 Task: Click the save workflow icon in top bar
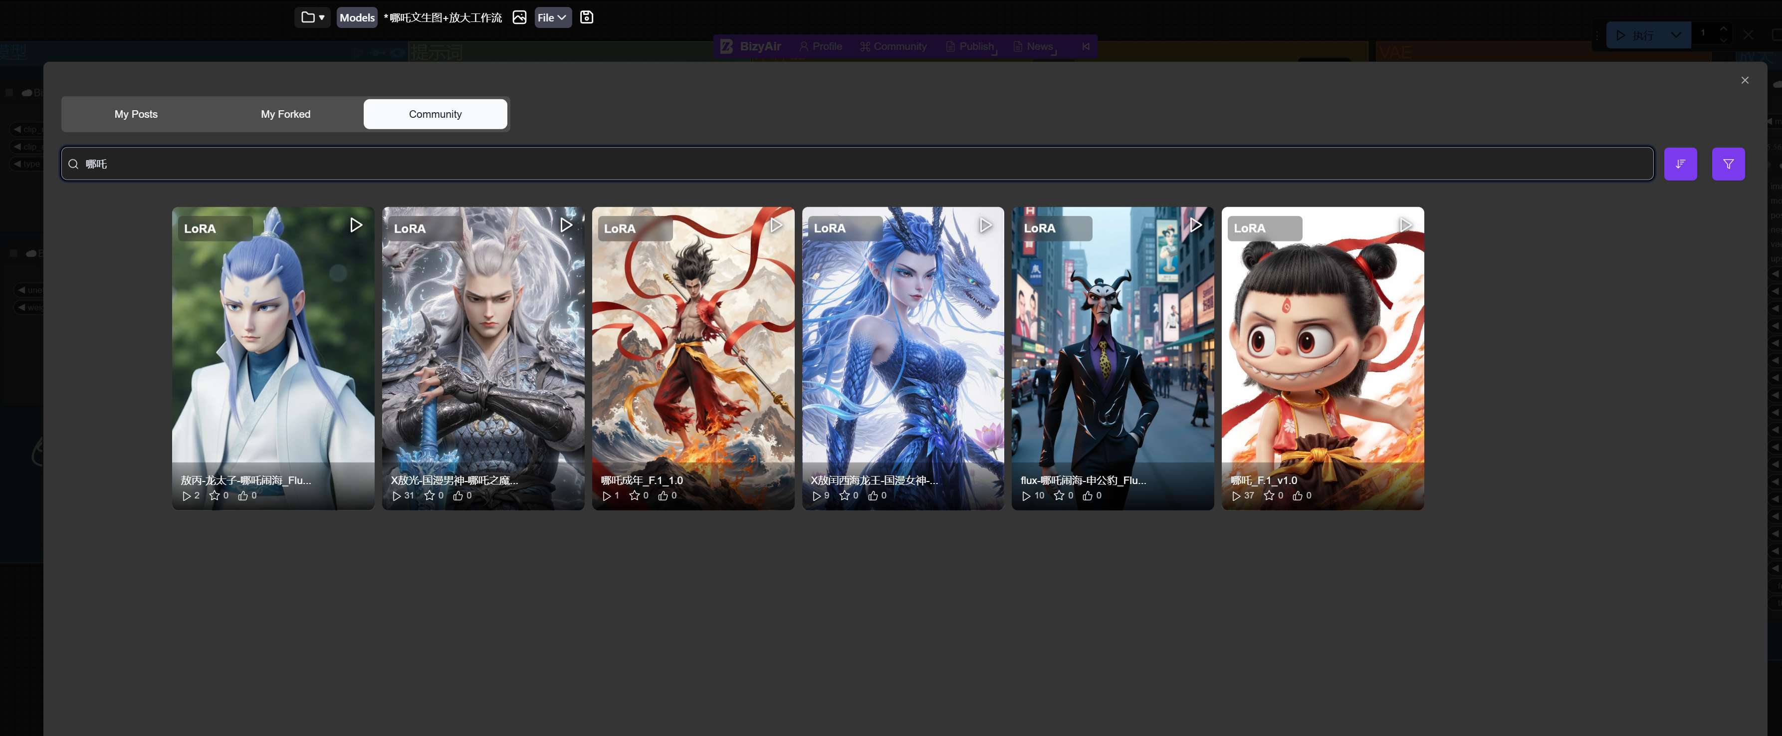click(586, 17)
